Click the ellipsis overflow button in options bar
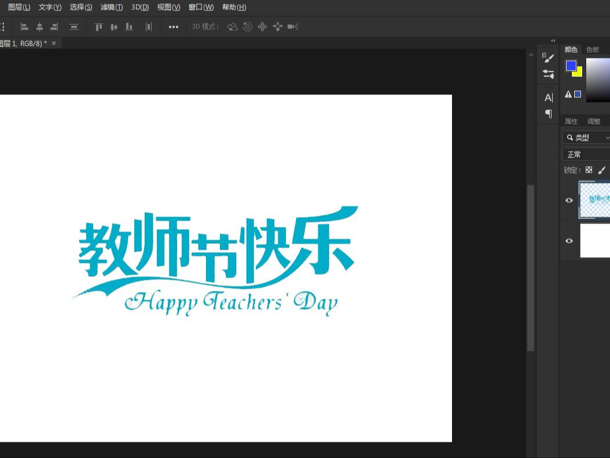 pyautogui.click(x=173, y=27)
